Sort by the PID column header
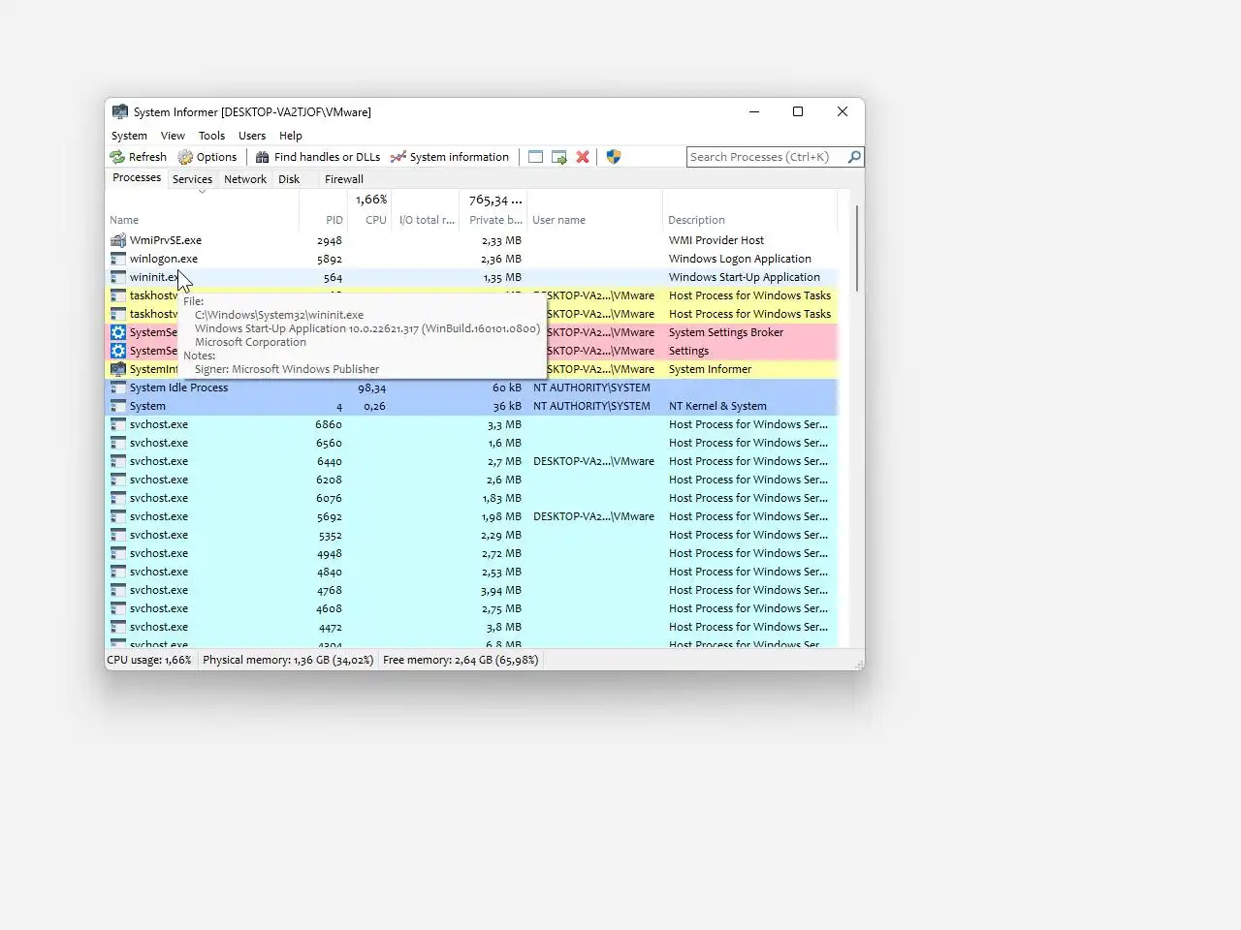 (323, 220)
